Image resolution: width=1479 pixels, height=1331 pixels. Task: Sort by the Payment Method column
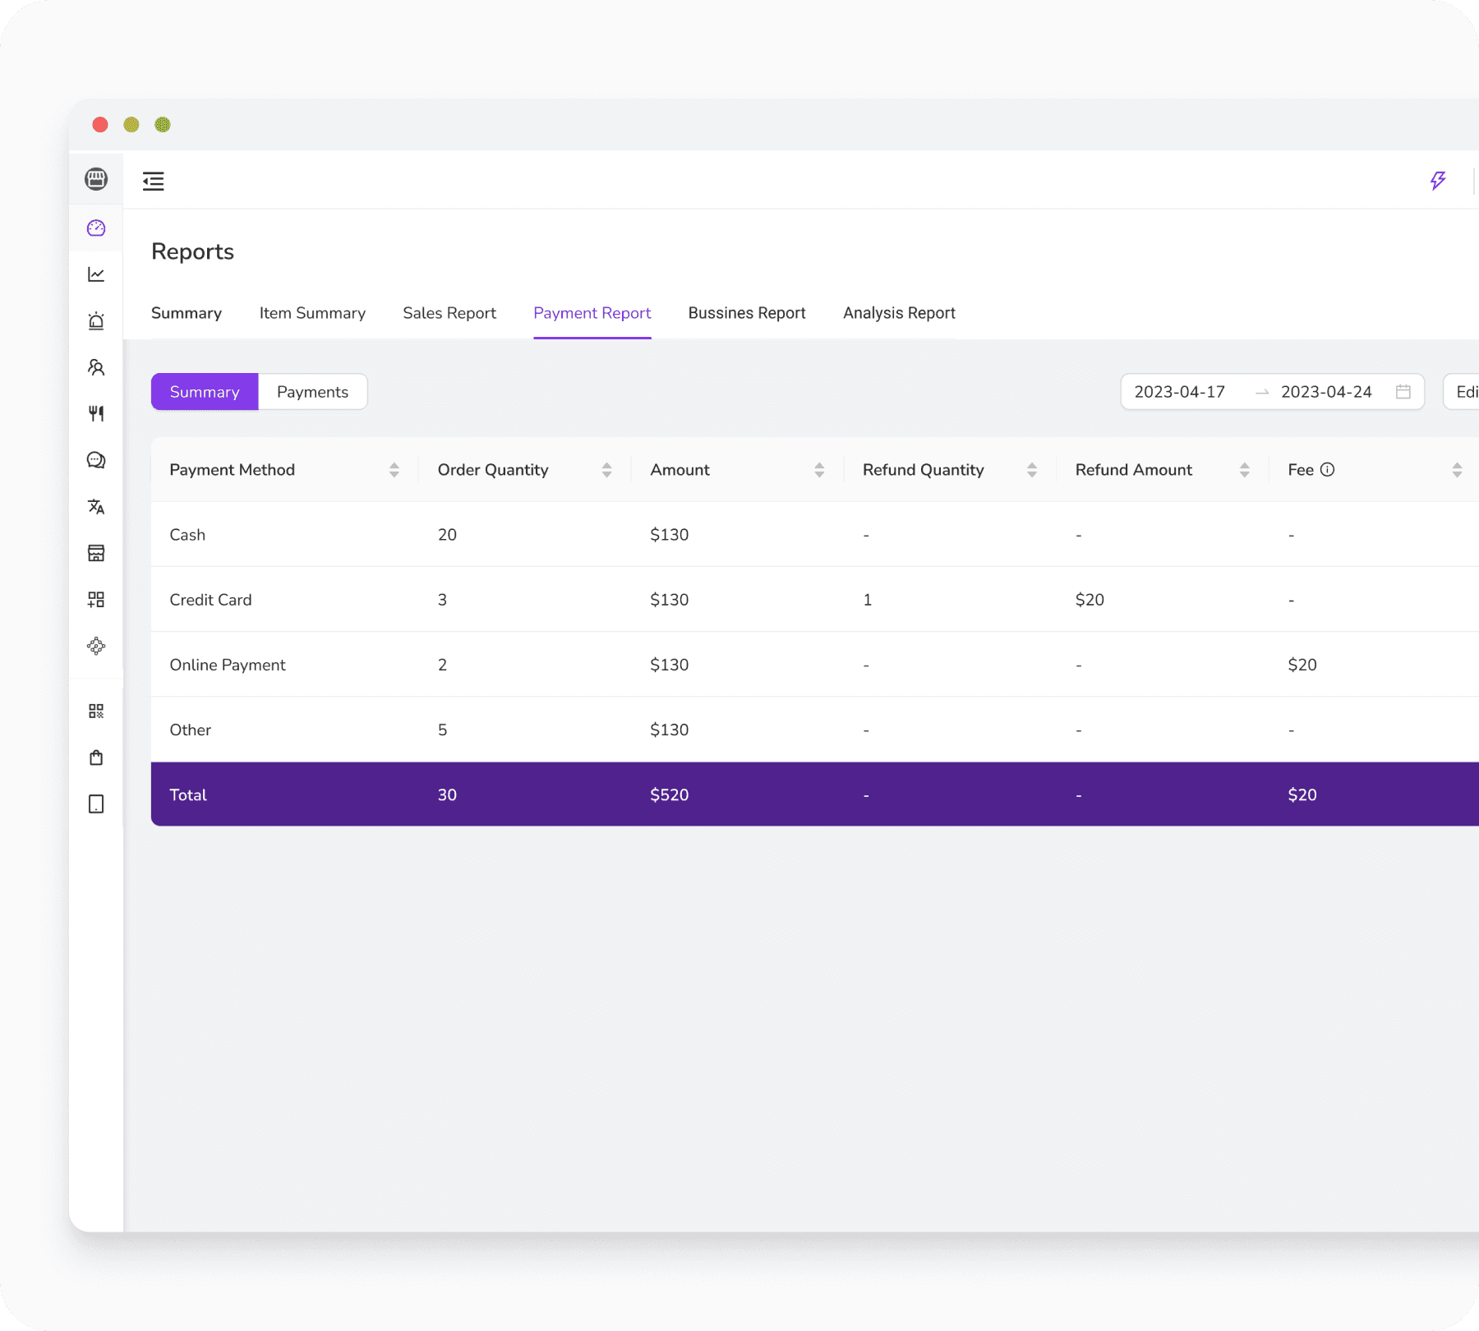tap(394, 470)
